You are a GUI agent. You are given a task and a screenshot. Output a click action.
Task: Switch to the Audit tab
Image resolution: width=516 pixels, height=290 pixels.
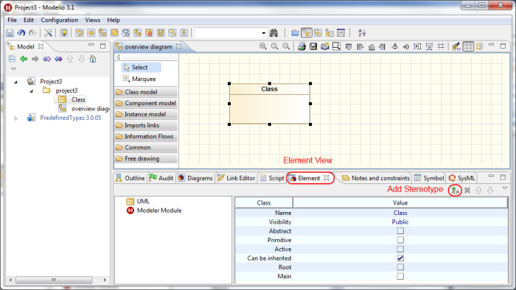pyautogui.click(x=161, y=178)
